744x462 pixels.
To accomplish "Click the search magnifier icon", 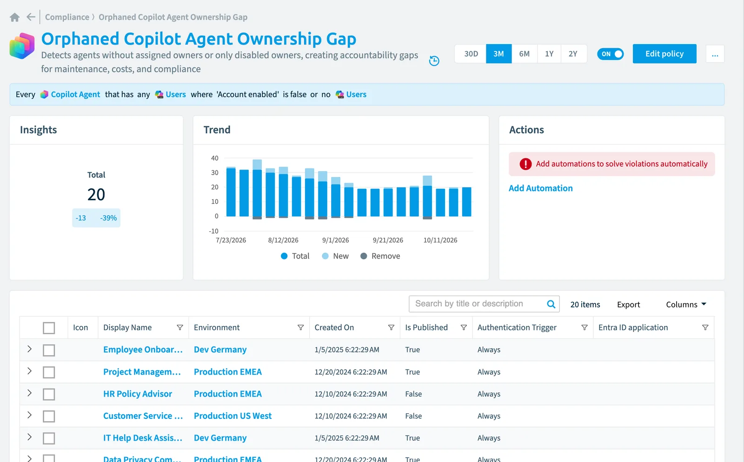I will tap(551, 304).
